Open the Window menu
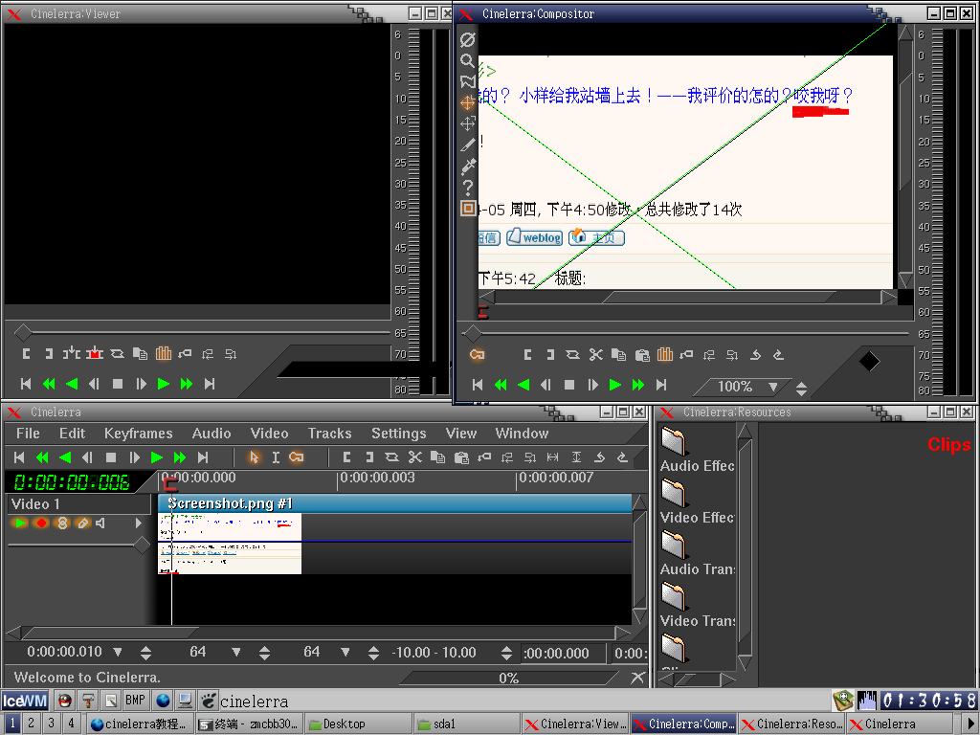This screenshot has width=980, height=735. pyautogui.click(x=522, y=434)
